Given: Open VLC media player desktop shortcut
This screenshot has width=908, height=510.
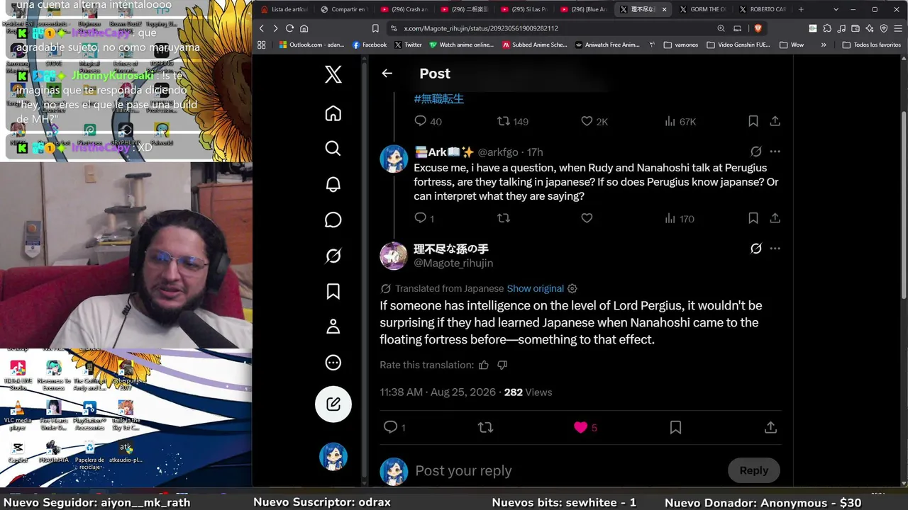Looking at the screenshot, I should click(18, 415).
